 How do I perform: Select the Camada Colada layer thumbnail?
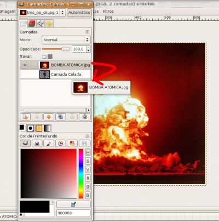click(44, 74)
